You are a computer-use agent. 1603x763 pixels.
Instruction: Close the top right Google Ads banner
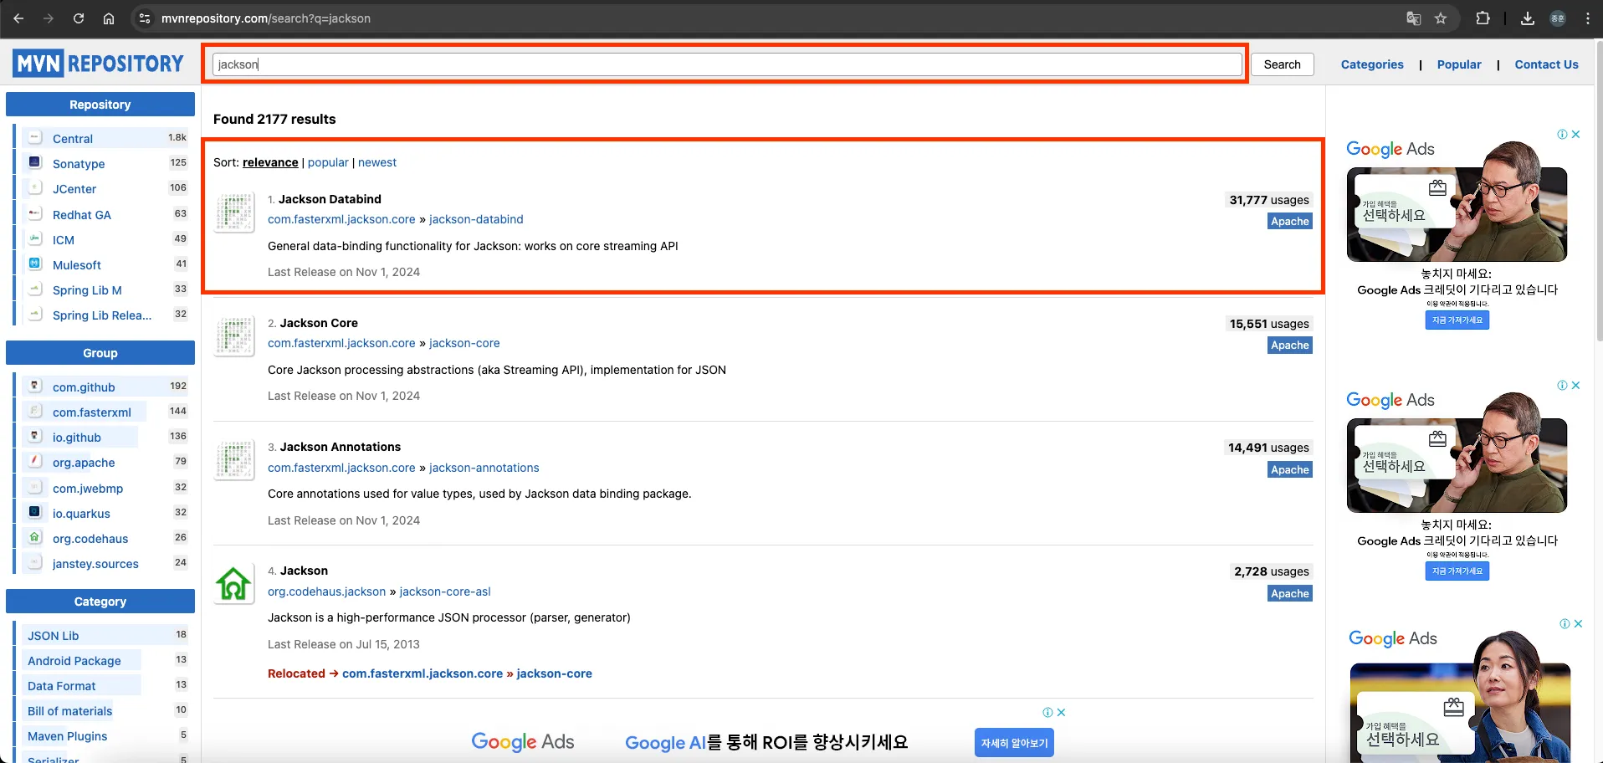pos(1576,134)
